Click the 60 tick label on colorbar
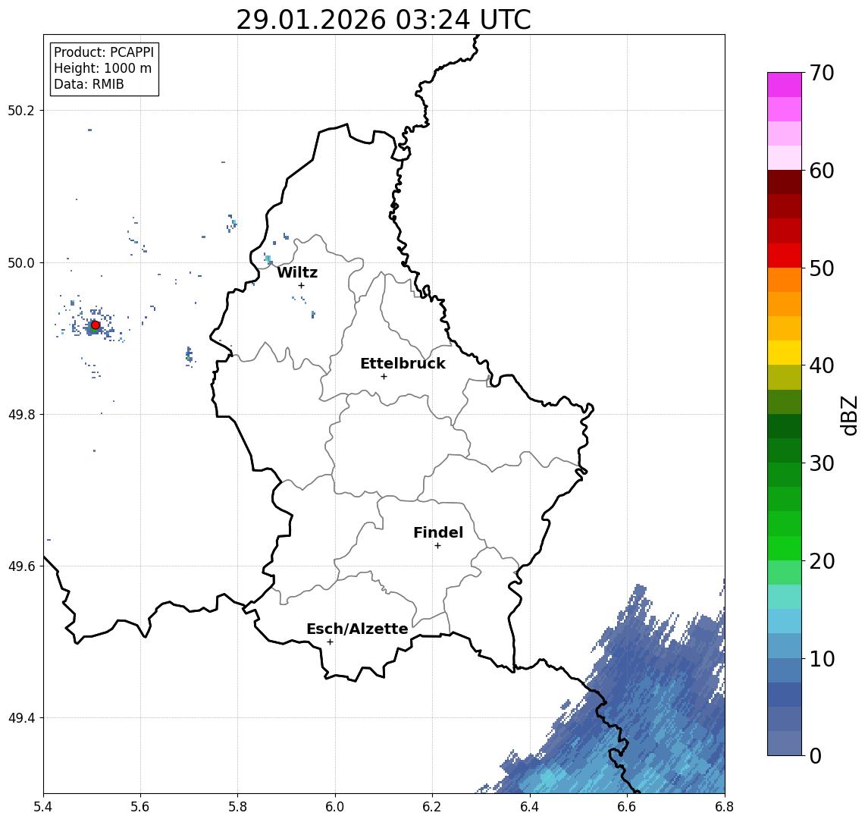Image resolution: width=868 pixels, height=822 pixels. (822, 171)
